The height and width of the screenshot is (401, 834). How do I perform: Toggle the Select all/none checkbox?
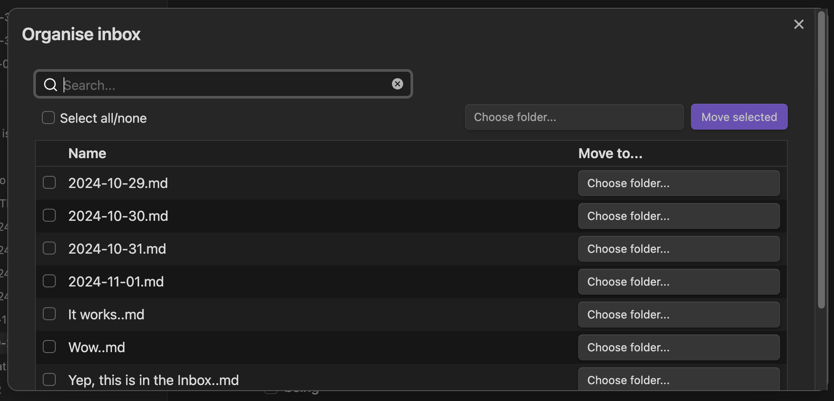coord(48,118)
